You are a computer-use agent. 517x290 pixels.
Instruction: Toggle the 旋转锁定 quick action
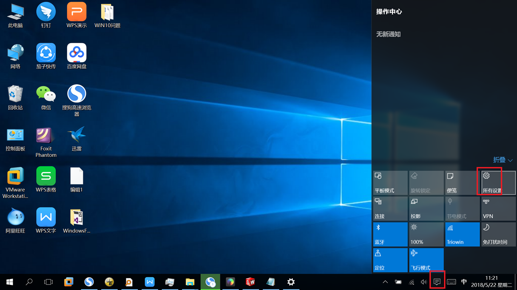[x=426, y=183]
